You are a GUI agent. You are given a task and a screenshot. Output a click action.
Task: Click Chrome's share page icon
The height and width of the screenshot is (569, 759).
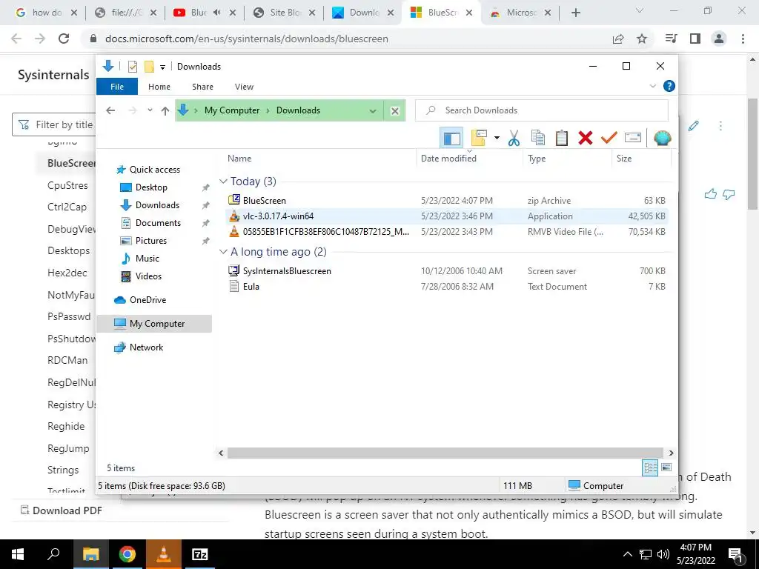point(618,39)
